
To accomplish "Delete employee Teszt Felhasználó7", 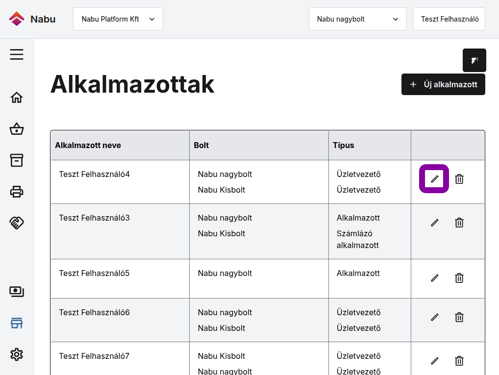I will 459,361.
